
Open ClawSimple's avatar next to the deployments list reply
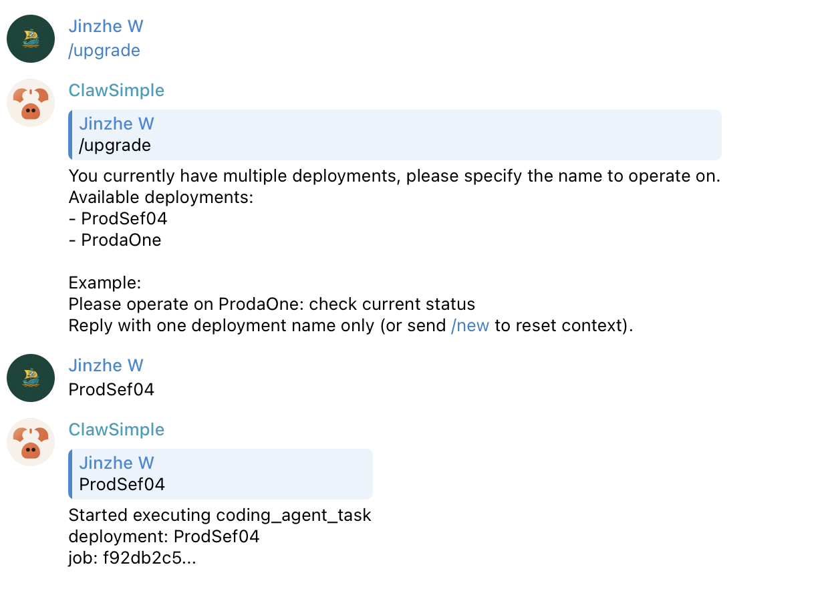click(31, 103)
